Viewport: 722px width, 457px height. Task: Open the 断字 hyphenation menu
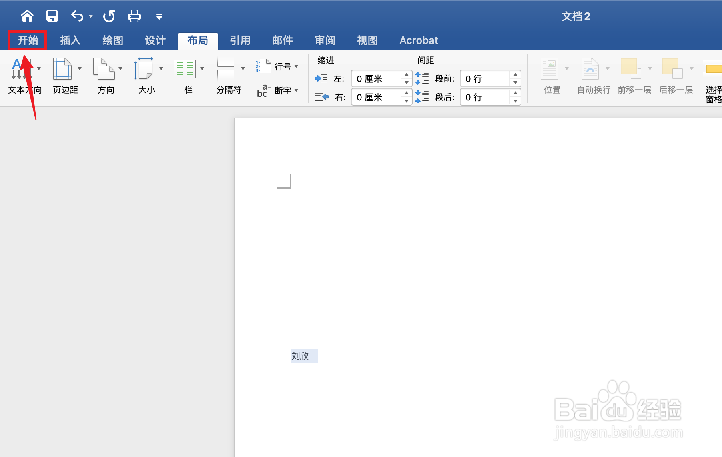coord(278,91)
